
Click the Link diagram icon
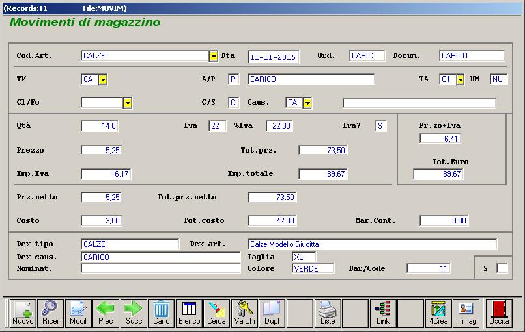[383, 313]
